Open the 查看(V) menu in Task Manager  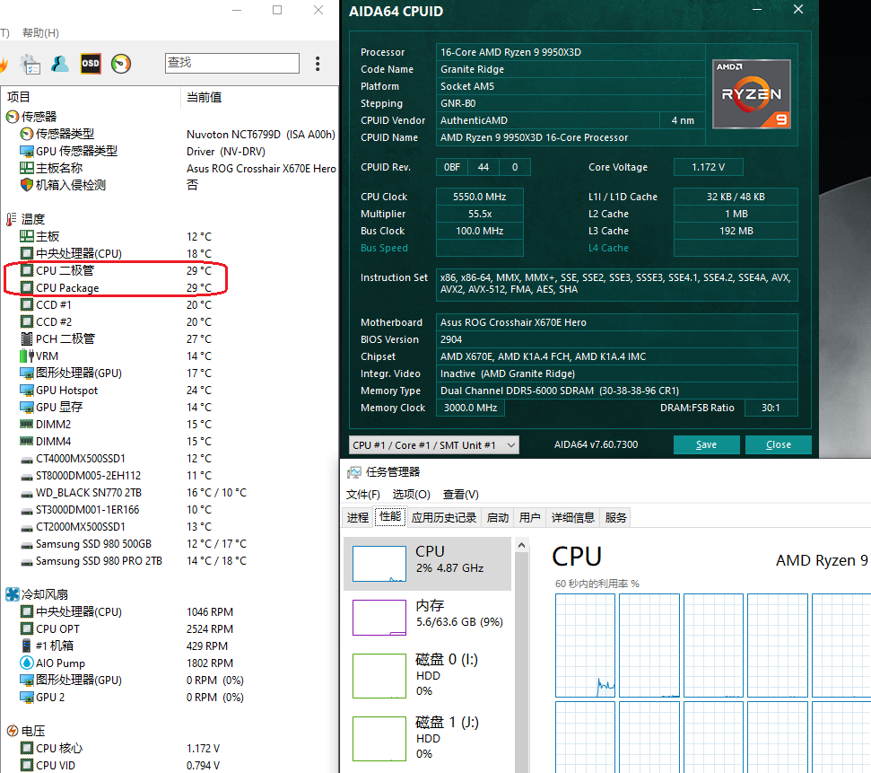click(x=460, y=495)
